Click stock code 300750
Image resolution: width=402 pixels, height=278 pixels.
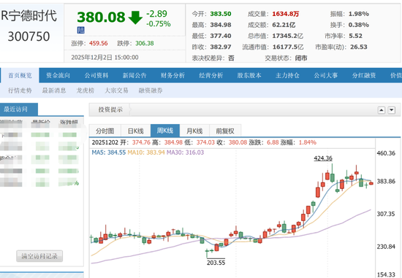29,36
